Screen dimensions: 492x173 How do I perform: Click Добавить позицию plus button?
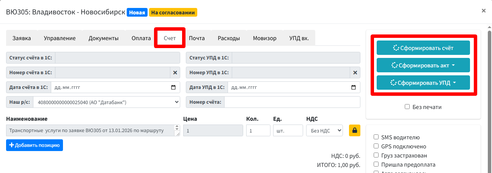(35, 145)
